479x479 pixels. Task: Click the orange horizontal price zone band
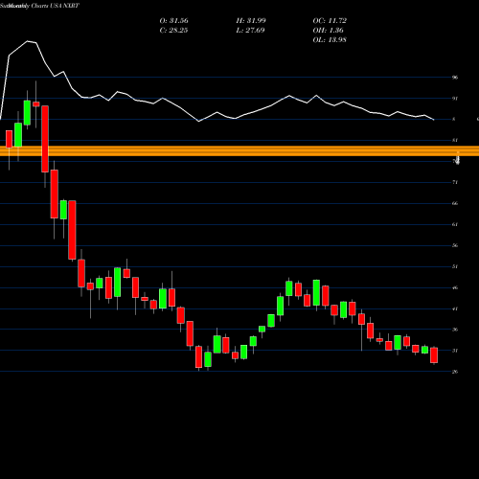(239, 151)
